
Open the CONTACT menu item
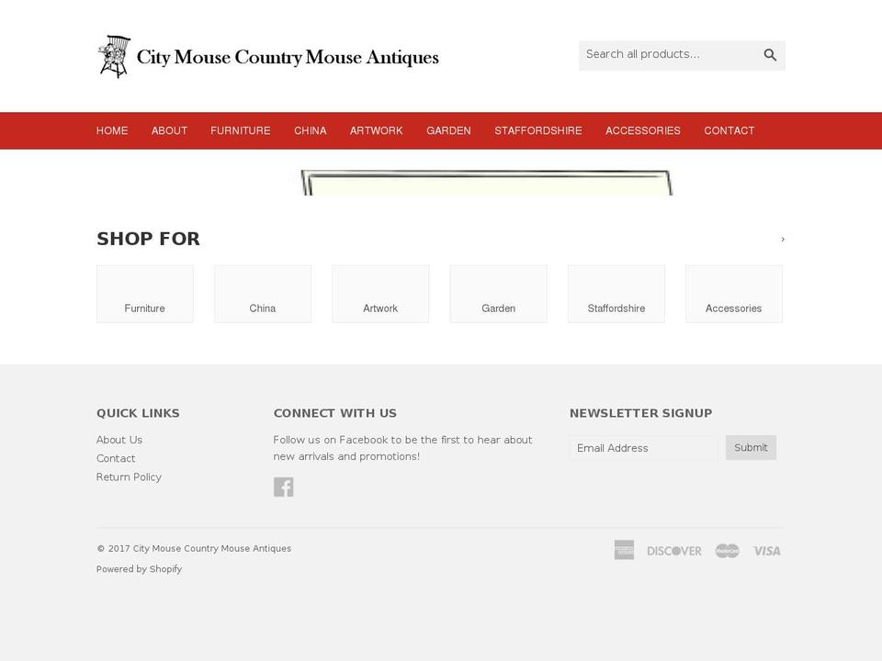[x=729, y=130]
